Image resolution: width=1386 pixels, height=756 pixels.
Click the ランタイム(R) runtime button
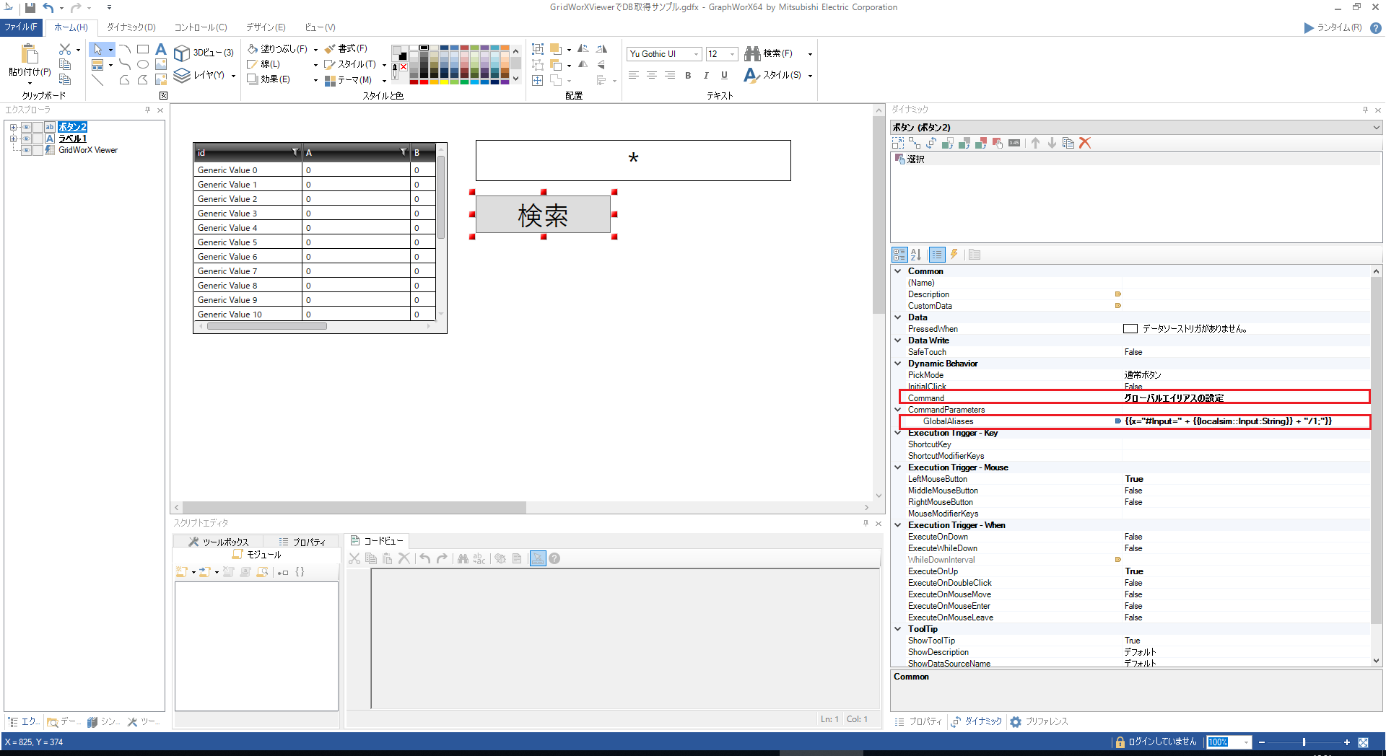point(1333,27)
